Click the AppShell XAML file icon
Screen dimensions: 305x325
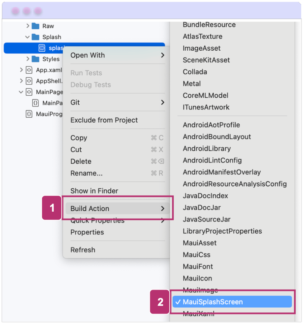pos(29,81)
